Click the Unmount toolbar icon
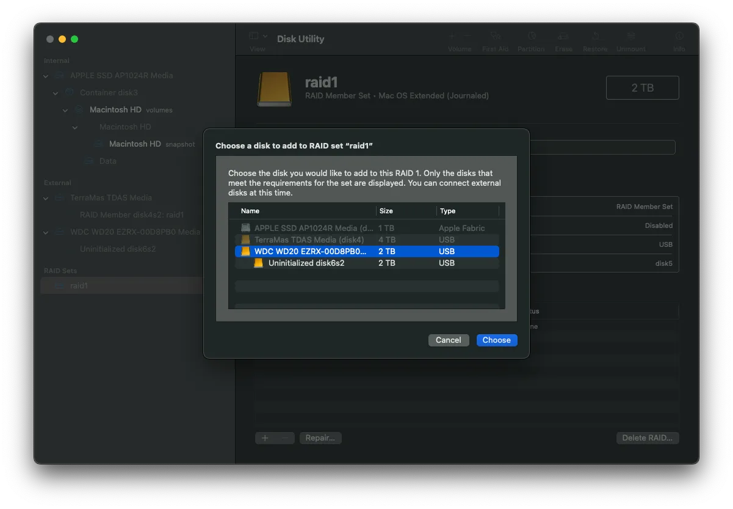Image resolution: width=733 pixels, height=509 pixels. pyautogui.click(x=631, y=37)
